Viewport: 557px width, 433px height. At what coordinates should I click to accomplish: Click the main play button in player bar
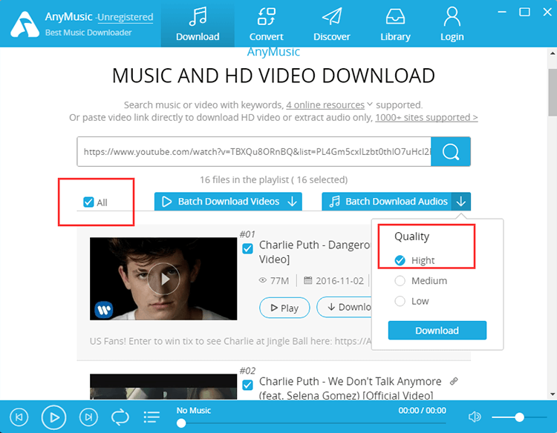click(x=53, y=417)
